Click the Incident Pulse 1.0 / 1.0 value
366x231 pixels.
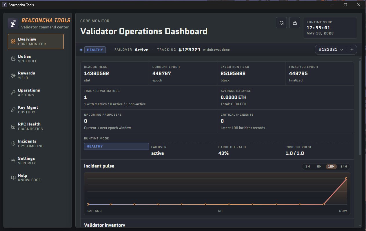(x=295, y=153)
